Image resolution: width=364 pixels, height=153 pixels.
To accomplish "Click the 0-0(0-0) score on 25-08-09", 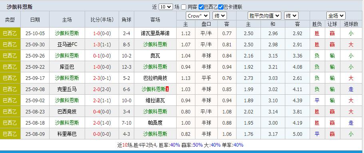I will point(102,134).
